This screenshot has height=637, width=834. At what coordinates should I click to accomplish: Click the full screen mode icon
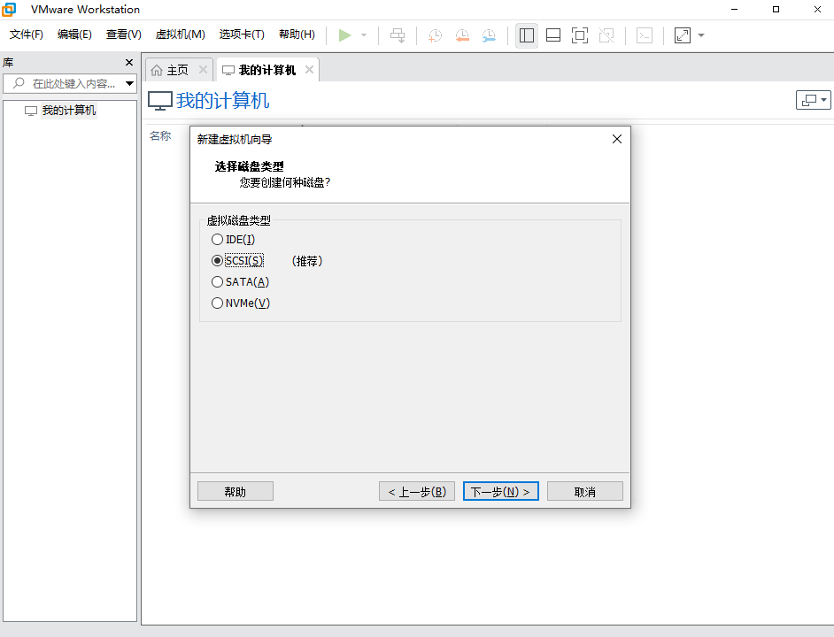pyautogui.click(x=580, y=35)
